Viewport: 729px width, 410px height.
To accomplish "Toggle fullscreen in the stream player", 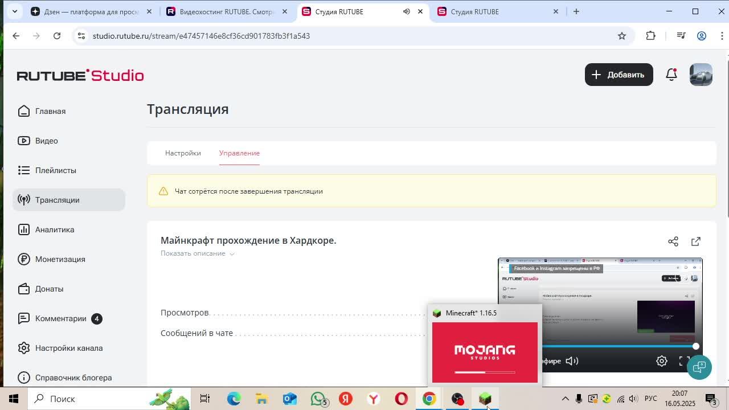I will pyautogui.click(x=685, y=361).
